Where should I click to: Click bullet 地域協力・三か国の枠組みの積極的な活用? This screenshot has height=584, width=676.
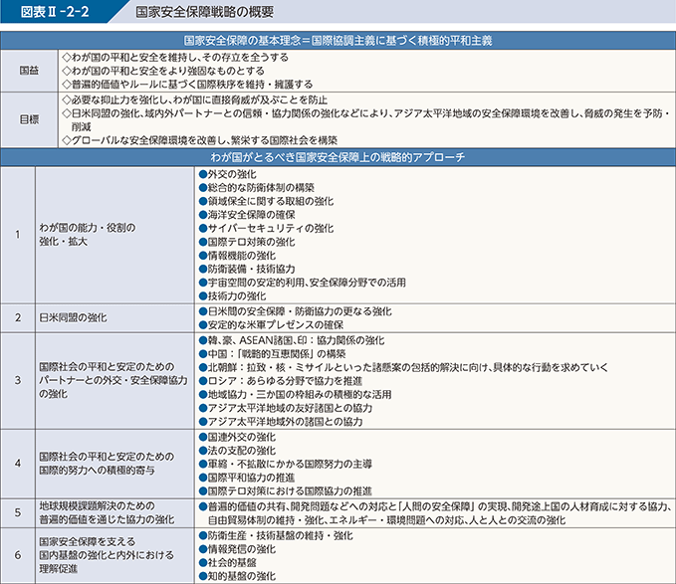[x=296, y=395]
